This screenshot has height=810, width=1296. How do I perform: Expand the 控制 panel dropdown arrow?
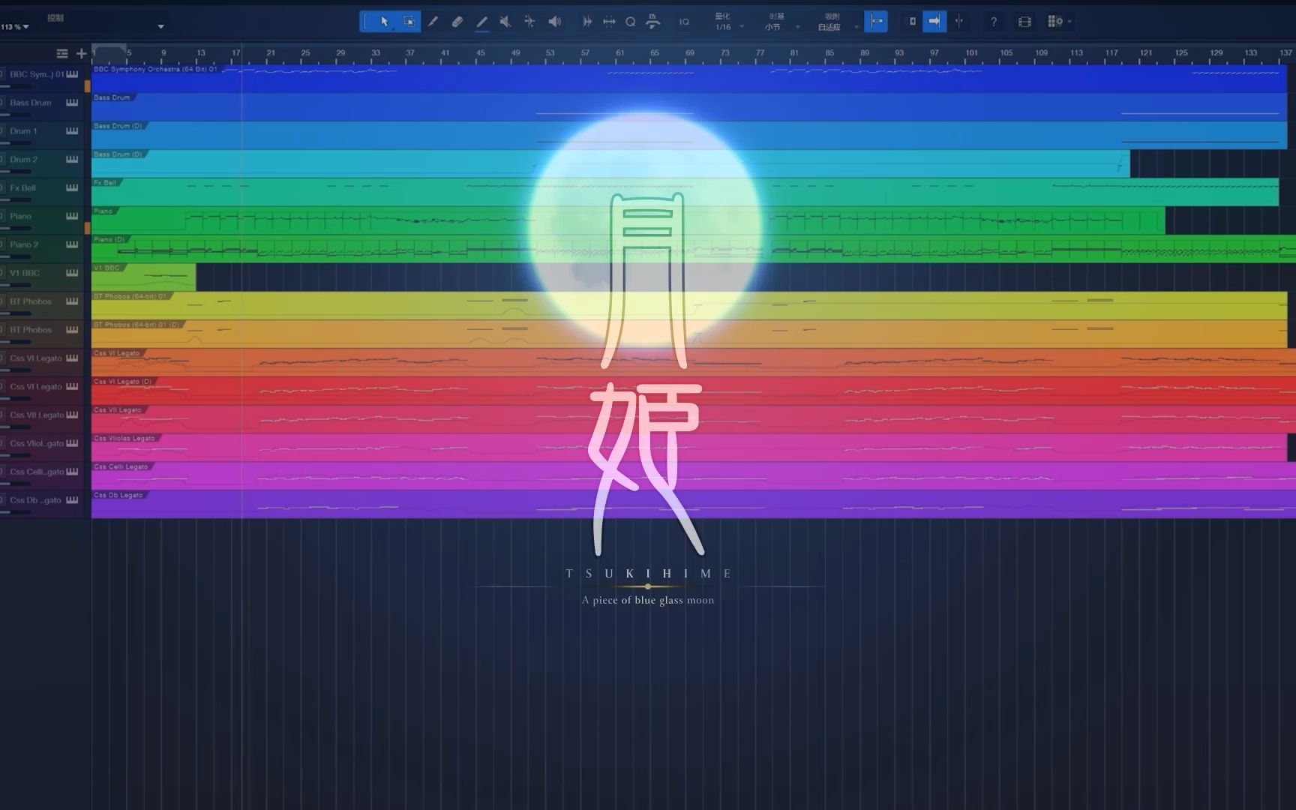point(160,27)
